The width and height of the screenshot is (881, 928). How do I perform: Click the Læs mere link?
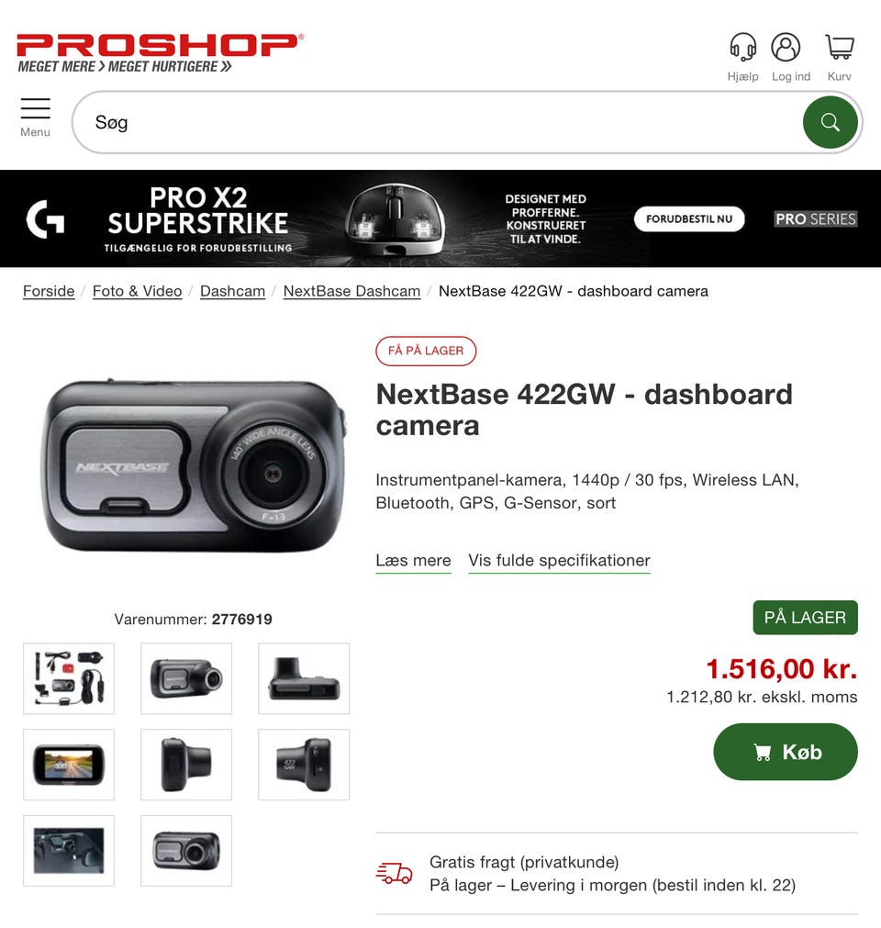(x=414, y=561)
